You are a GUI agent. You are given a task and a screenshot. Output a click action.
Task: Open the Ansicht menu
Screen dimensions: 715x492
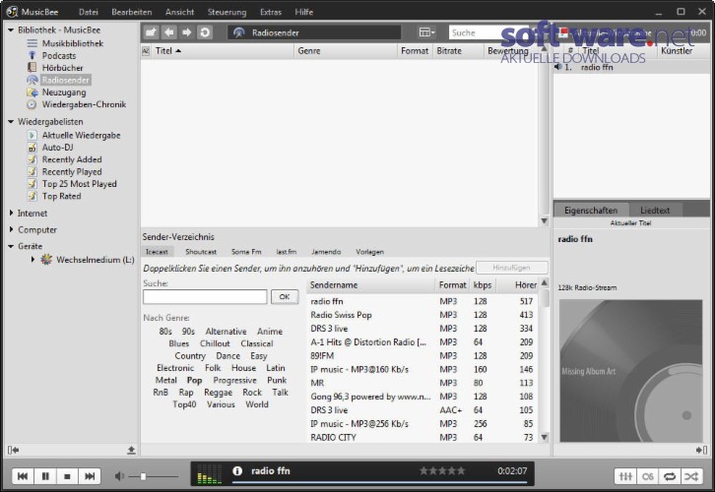pos(179,12)
